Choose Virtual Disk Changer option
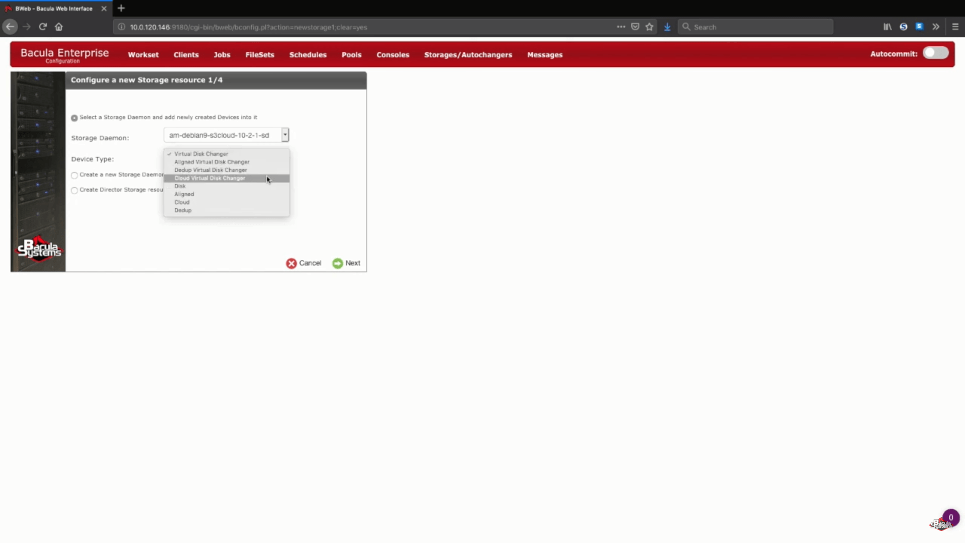 (226, 154)
